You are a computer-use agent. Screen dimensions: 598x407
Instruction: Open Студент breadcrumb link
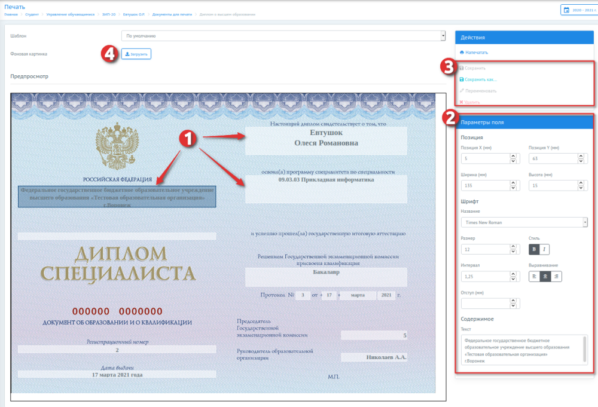coord(32,14)
